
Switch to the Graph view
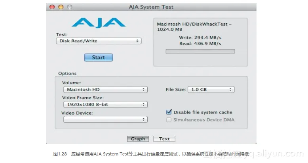[138, 139]
